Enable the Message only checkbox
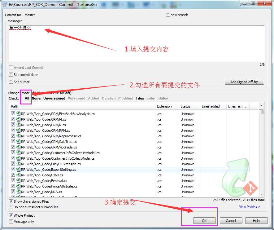The height and width of the screenshot is (230, 274). coord(11,222)
